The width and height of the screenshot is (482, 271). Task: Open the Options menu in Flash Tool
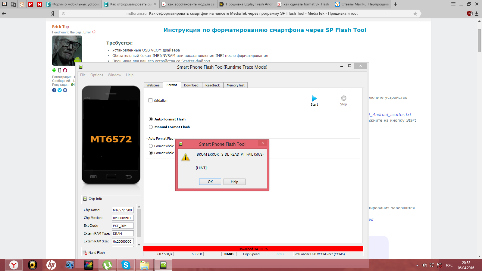[x=97, y=75]
